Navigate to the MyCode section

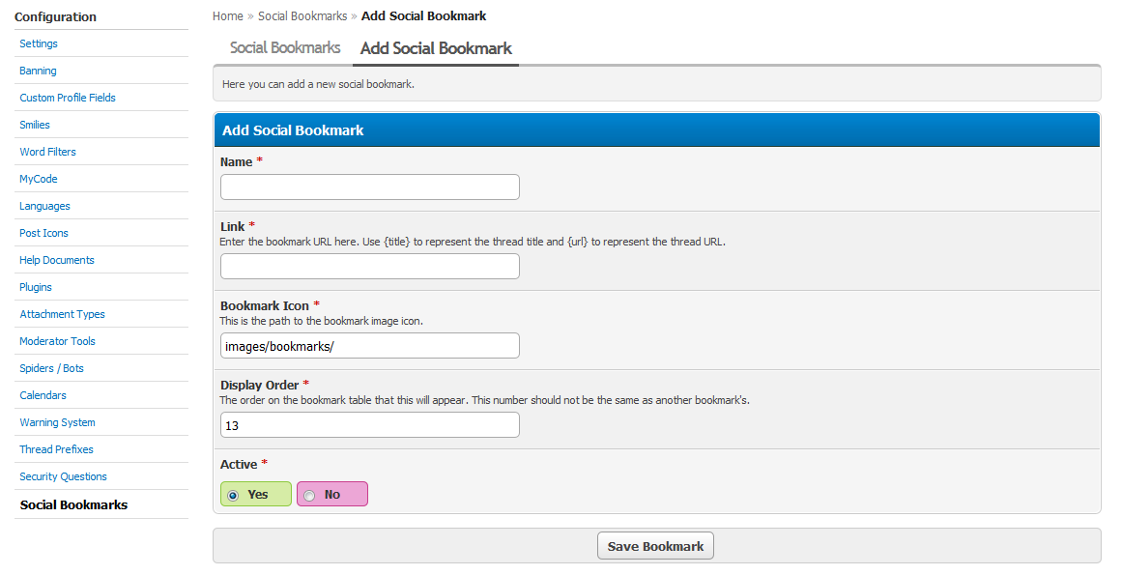pyautogui.click(x=39, y=180)
